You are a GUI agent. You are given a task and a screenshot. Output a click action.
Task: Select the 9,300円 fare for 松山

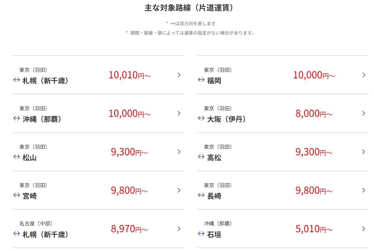click(x=129, y=152)
